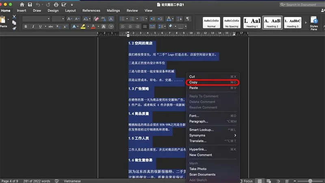
Task: Click the word count in status bar
Action: tap(37, 181)
